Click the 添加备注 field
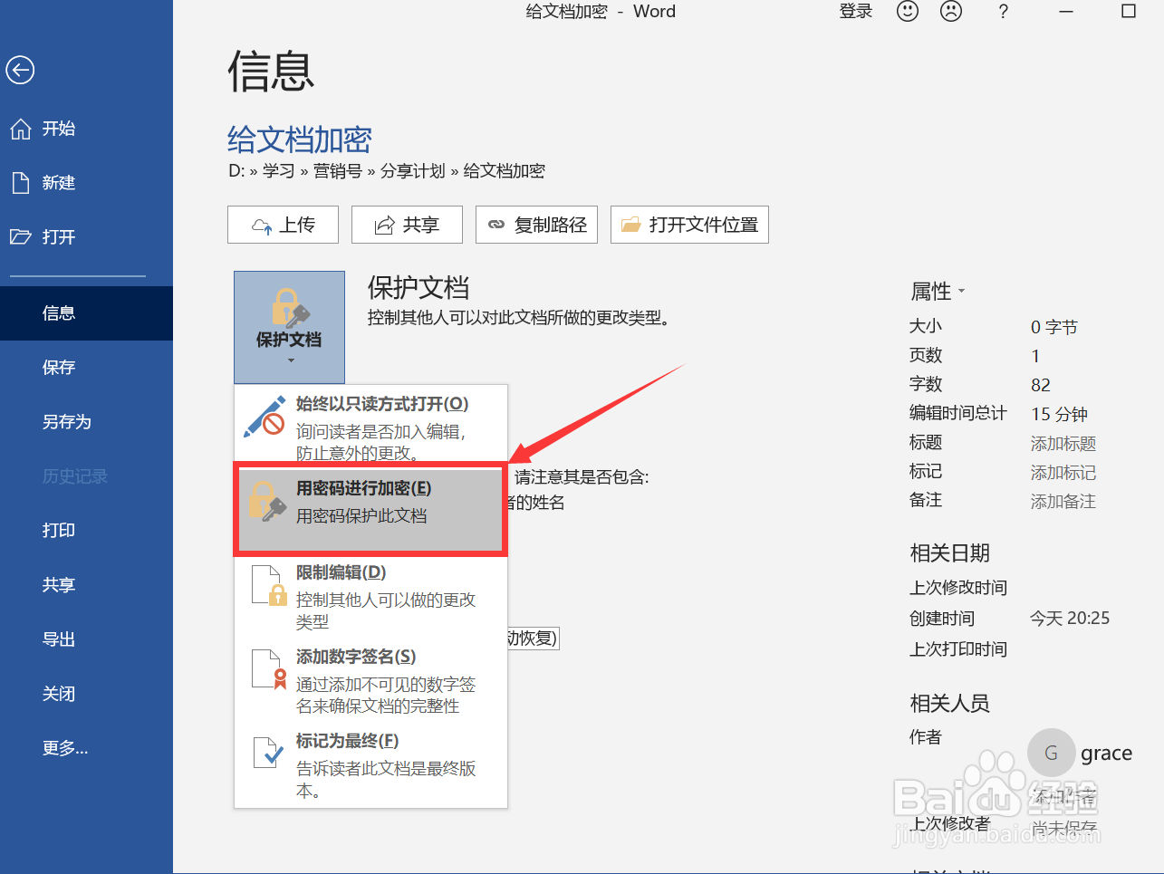This screenshot has height=874, width=1164. click(x=1063, y=502)
